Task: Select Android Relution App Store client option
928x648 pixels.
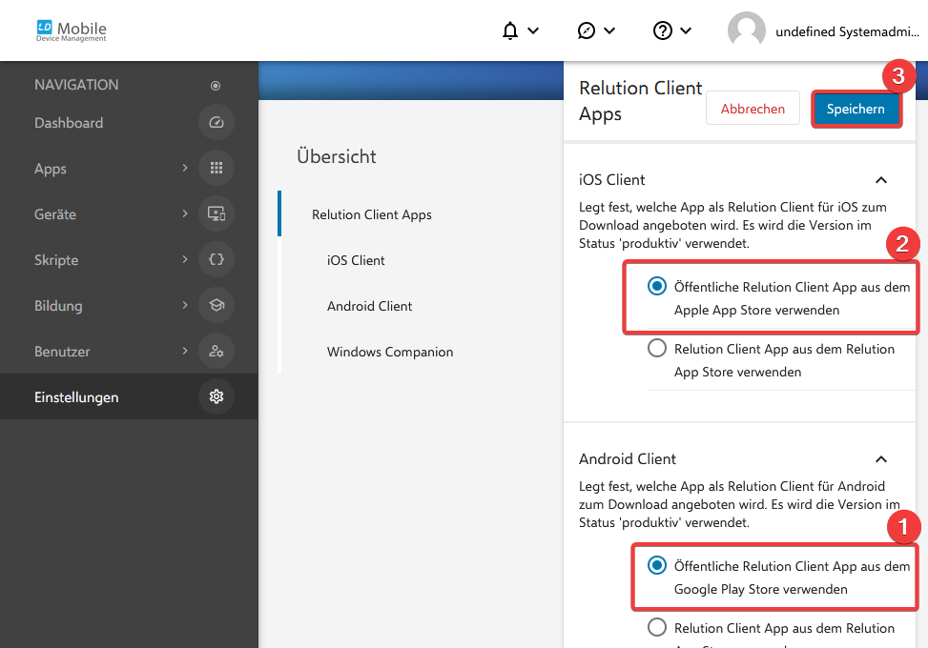Action: click(x=656, y=627)
